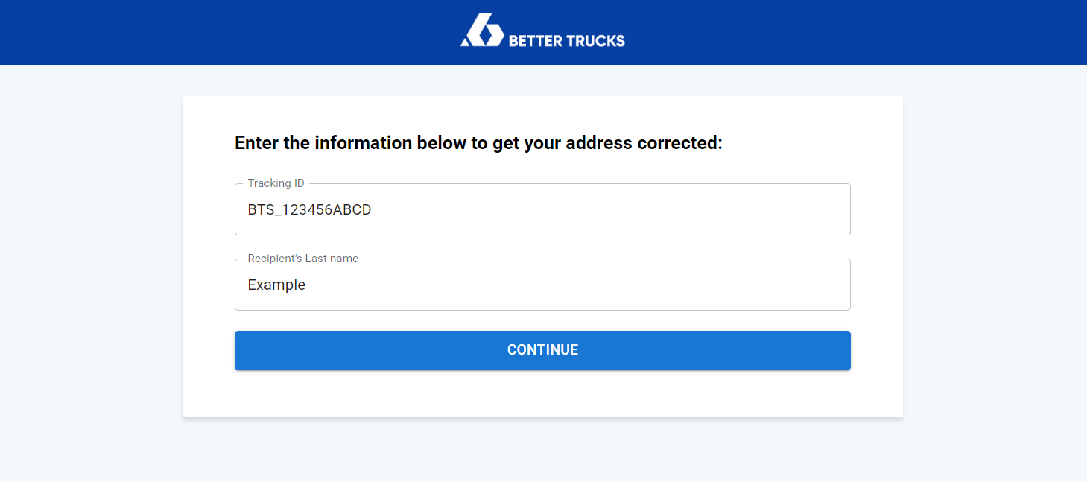Click the BETTER TRUCKS wordmark text
Image resolution: width=1087 pixels, height=482 pixels.
click(566, 41)
